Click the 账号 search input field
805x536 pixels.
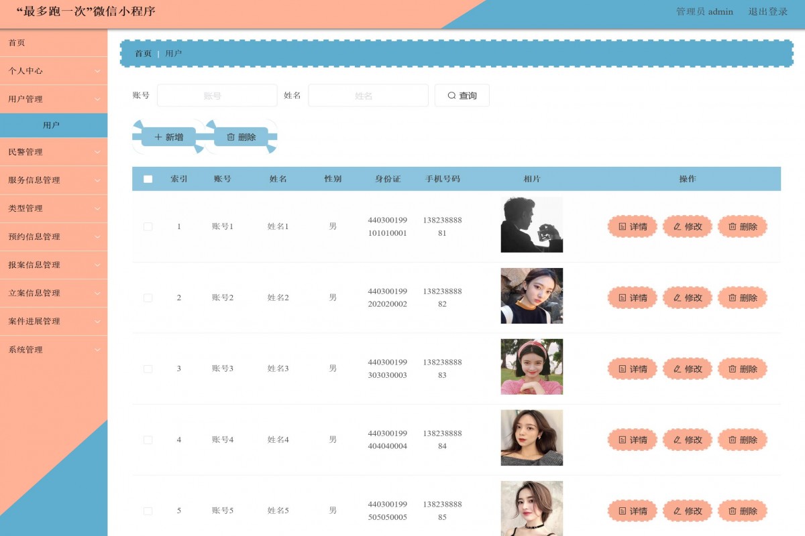click(217, 96)
